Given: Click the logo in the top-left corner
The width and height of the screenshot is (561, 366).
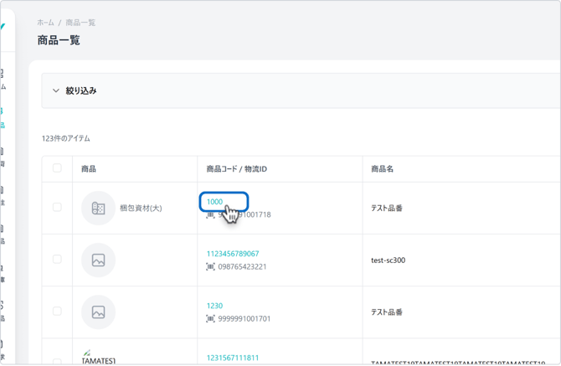Looking at the screenshot, I should (x=3, y=27).
